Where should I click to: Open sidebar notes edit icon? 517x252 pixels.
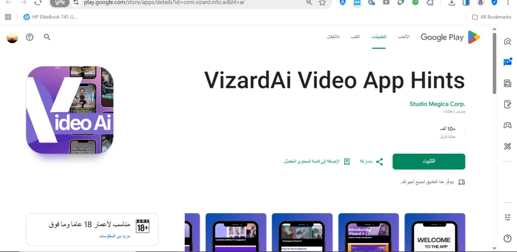click(x=508, y=104)
